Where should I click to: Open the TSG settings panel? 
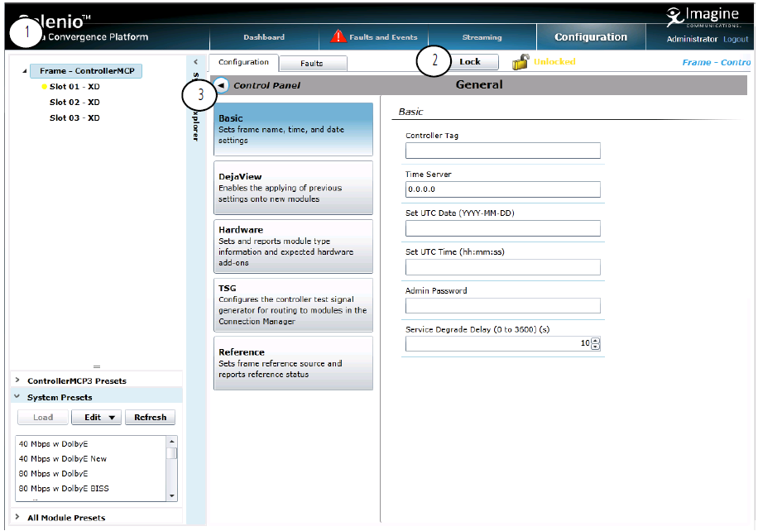pos(294,305)
